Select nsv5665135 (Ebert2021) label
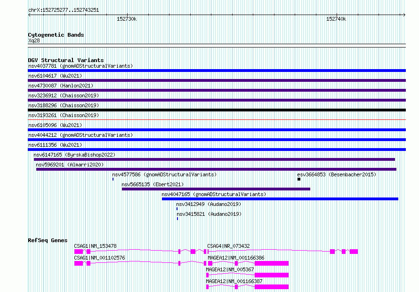This screenshot has height=292, width=419. pyautogui.click(x=153, y=184)
